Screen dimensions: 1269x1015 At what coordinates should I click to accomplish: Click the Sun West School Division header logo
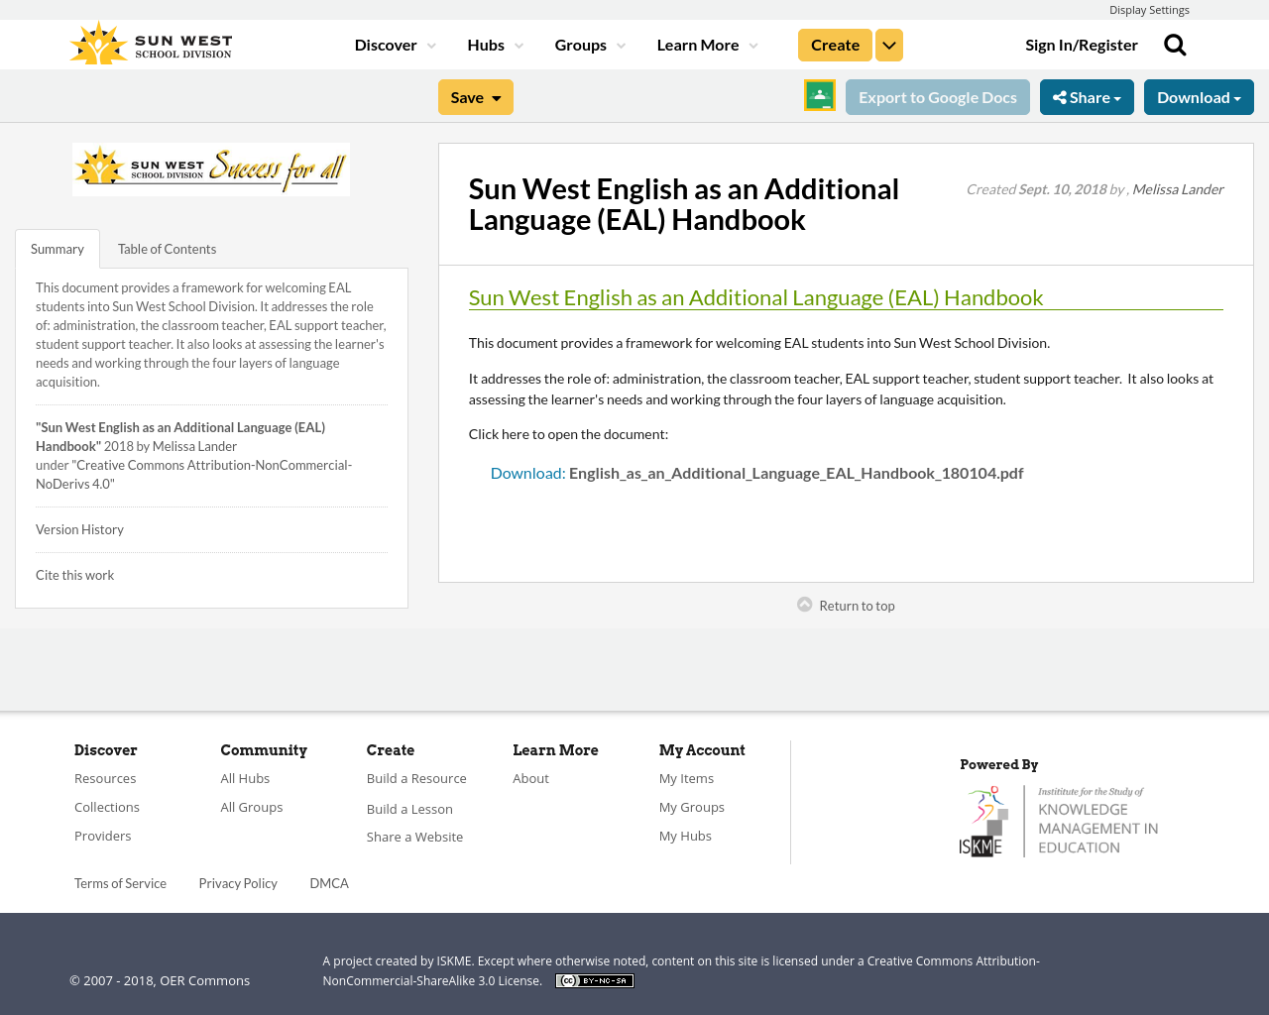tap(151, 41)
